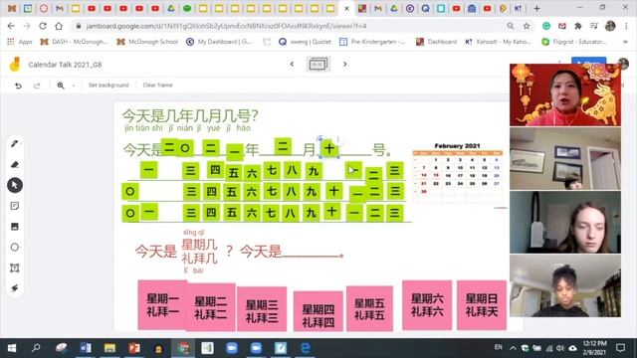Image resolution: width=637 pixels, height=358 pixels.
Task: Open the Quizlet bookmark
Action: tap(305, 42)
